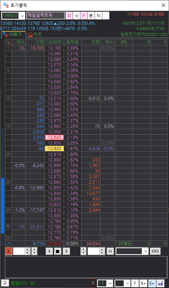The width and height of the screenshot is (169, 288).
Task: Open the dropdown next to the KRX button
Action: (146, 251)
